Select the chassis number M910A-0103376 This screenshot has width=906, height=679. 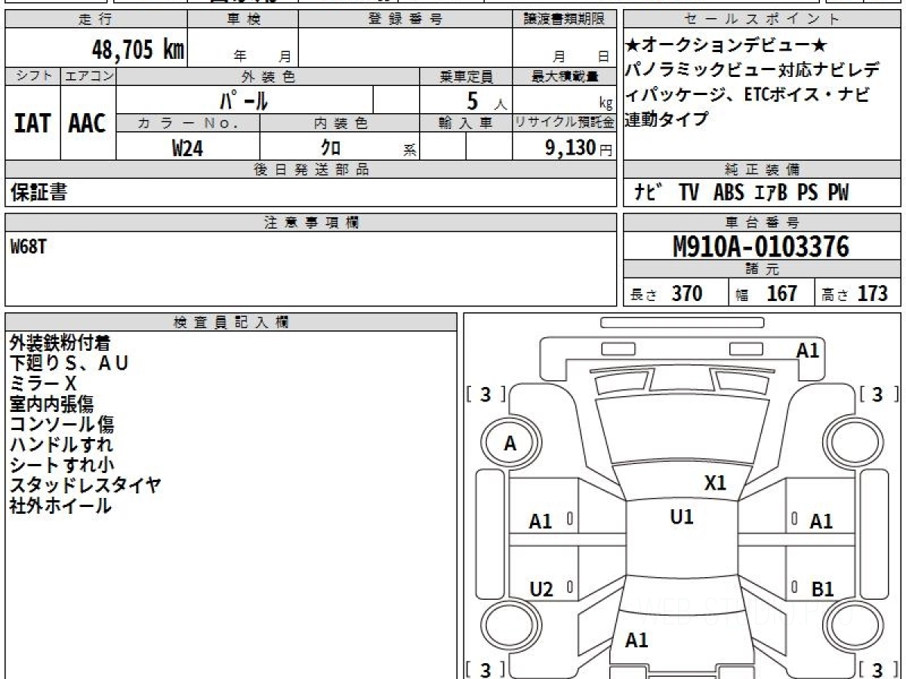click(x=760, y=247)
